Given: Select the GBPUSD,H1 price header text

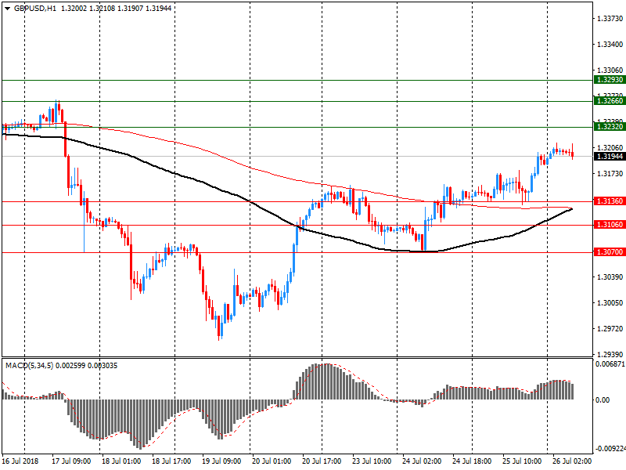Looking at the screenshot, I should (x=92, y=9).
